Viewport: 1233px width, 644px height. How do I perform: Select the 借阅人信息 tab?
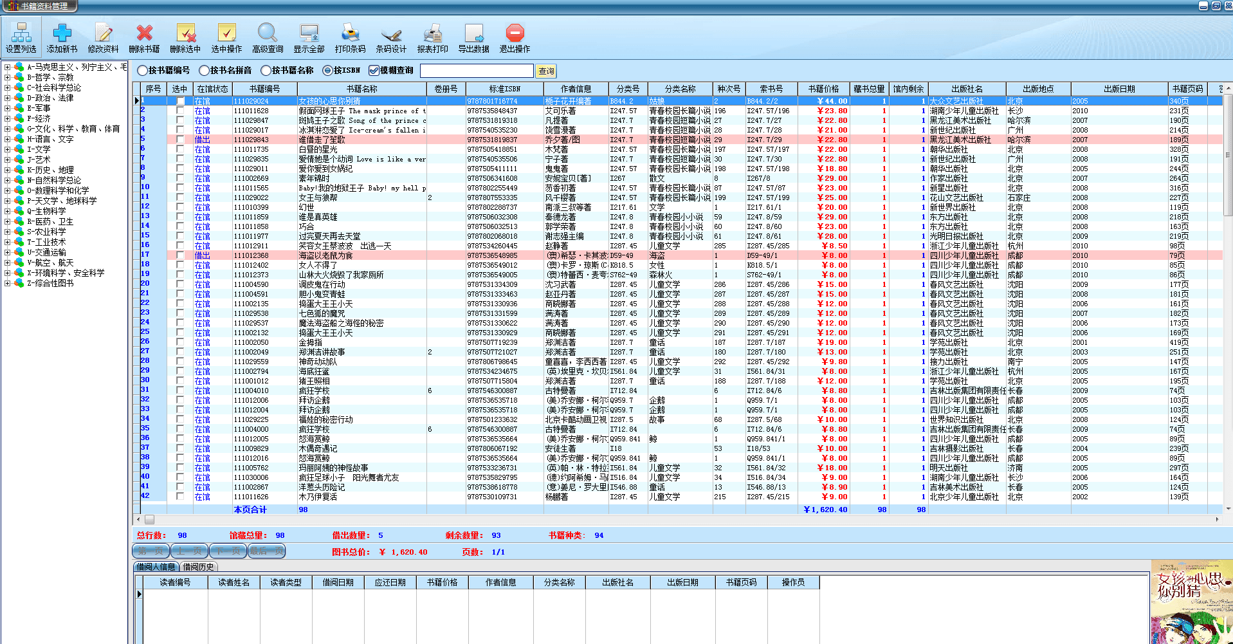[156, 567]
